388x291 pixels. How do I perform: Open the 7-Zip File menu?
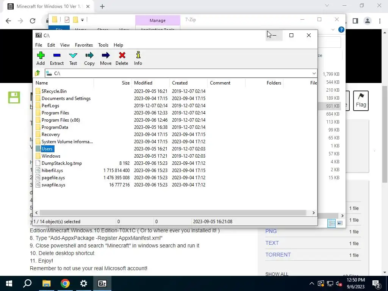pyautogui.click(x=39, y=45)
